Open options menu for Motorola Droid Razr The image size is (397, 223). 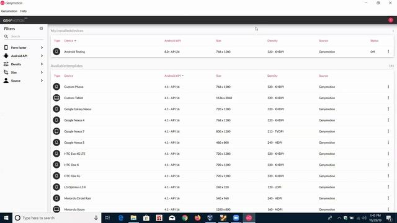click(x=388, y=198)
